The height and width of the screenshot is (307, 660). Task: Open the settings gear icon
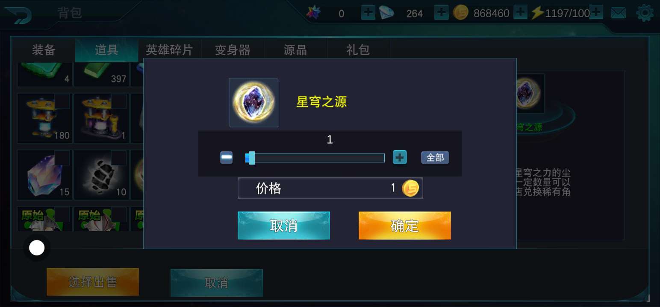[x=645, y=13]
